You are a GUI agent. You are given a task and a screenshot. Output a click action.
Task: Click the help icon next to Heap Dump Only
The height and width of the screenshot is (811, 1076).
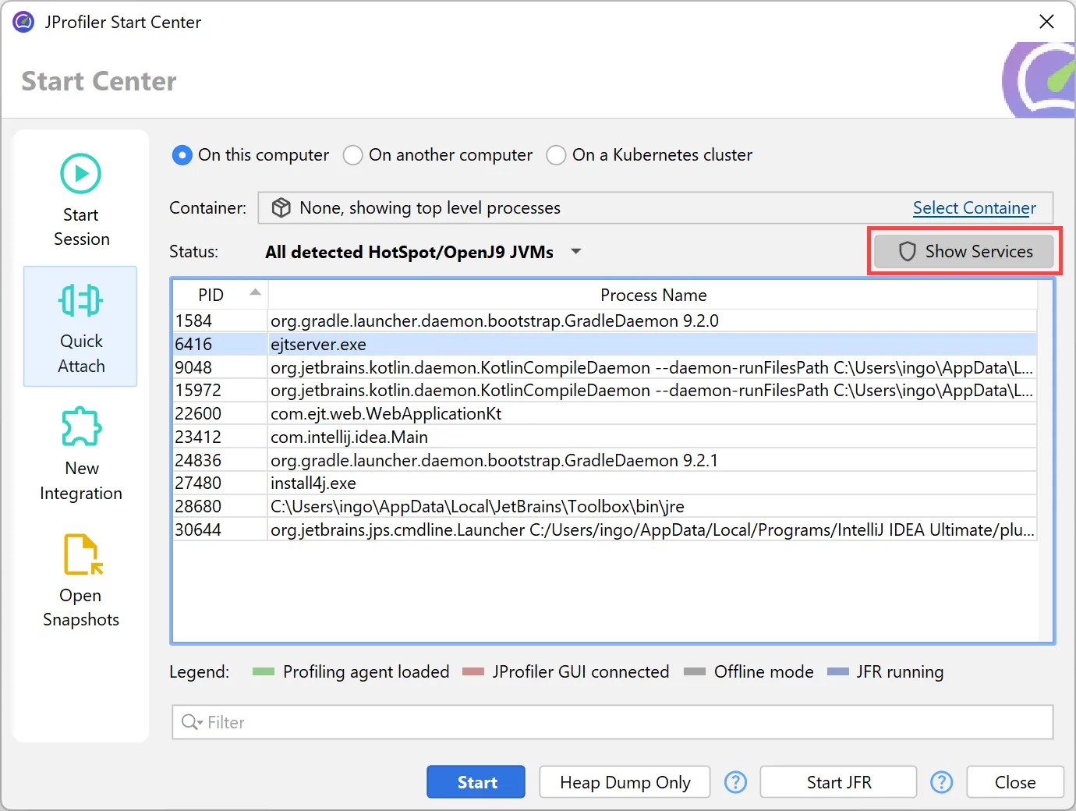point(735,781)
